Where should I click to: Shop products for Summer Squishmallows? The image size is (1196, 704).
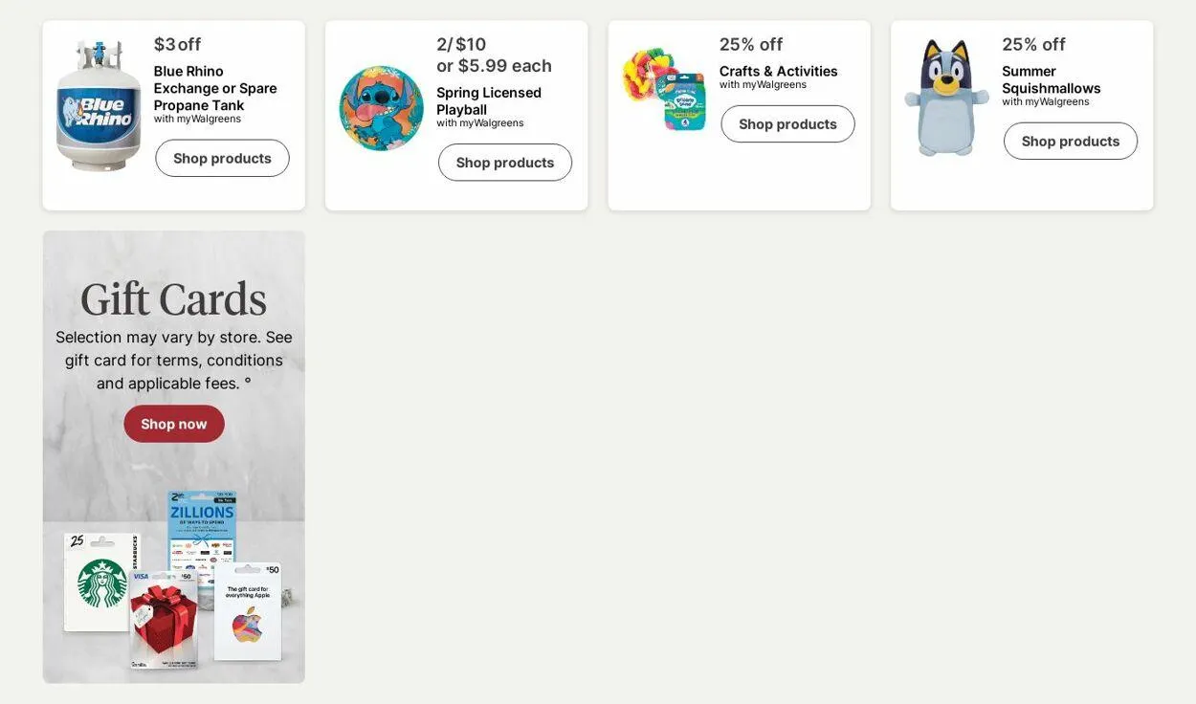tap(1070, 142)
